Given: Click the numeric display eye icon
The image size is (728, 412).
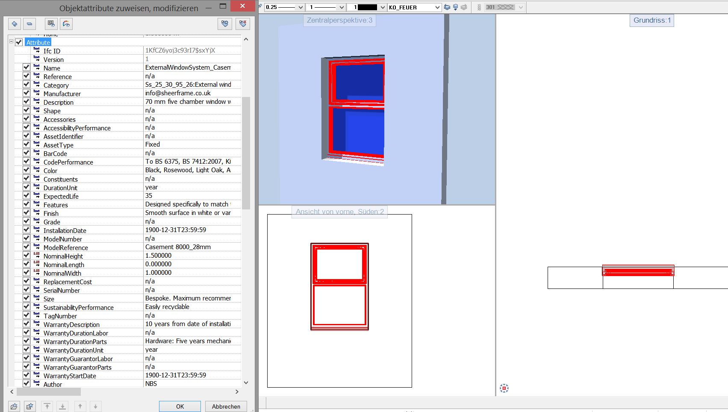Looking at the screenshot, I should [x=51, y=24].
